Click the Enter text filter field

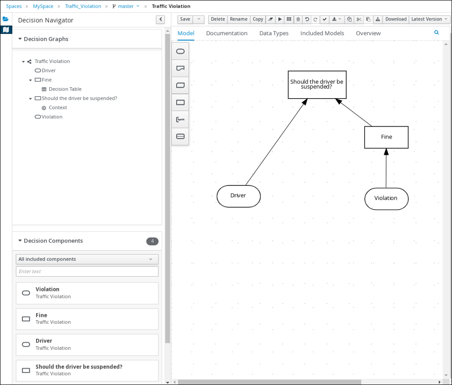coord(87,271)
